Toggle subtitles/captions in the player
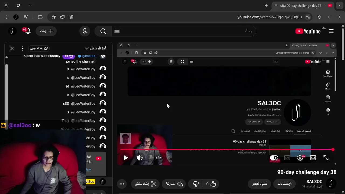The image size is (345, 194). [287, 158]
